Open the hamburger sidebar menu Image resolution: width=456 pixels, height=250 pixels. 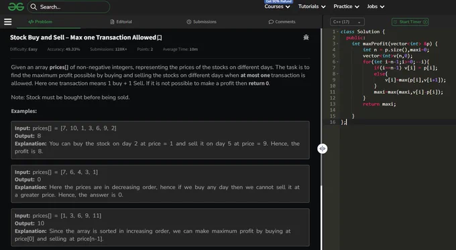click(x=8, y=22)
